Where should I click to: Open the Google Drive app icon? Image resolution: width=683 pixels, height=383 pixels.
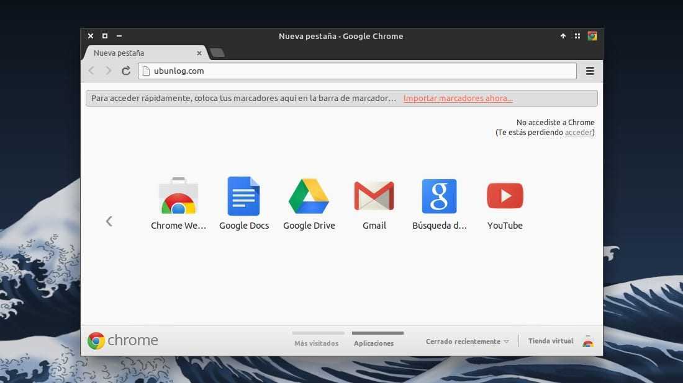[309, 196]
